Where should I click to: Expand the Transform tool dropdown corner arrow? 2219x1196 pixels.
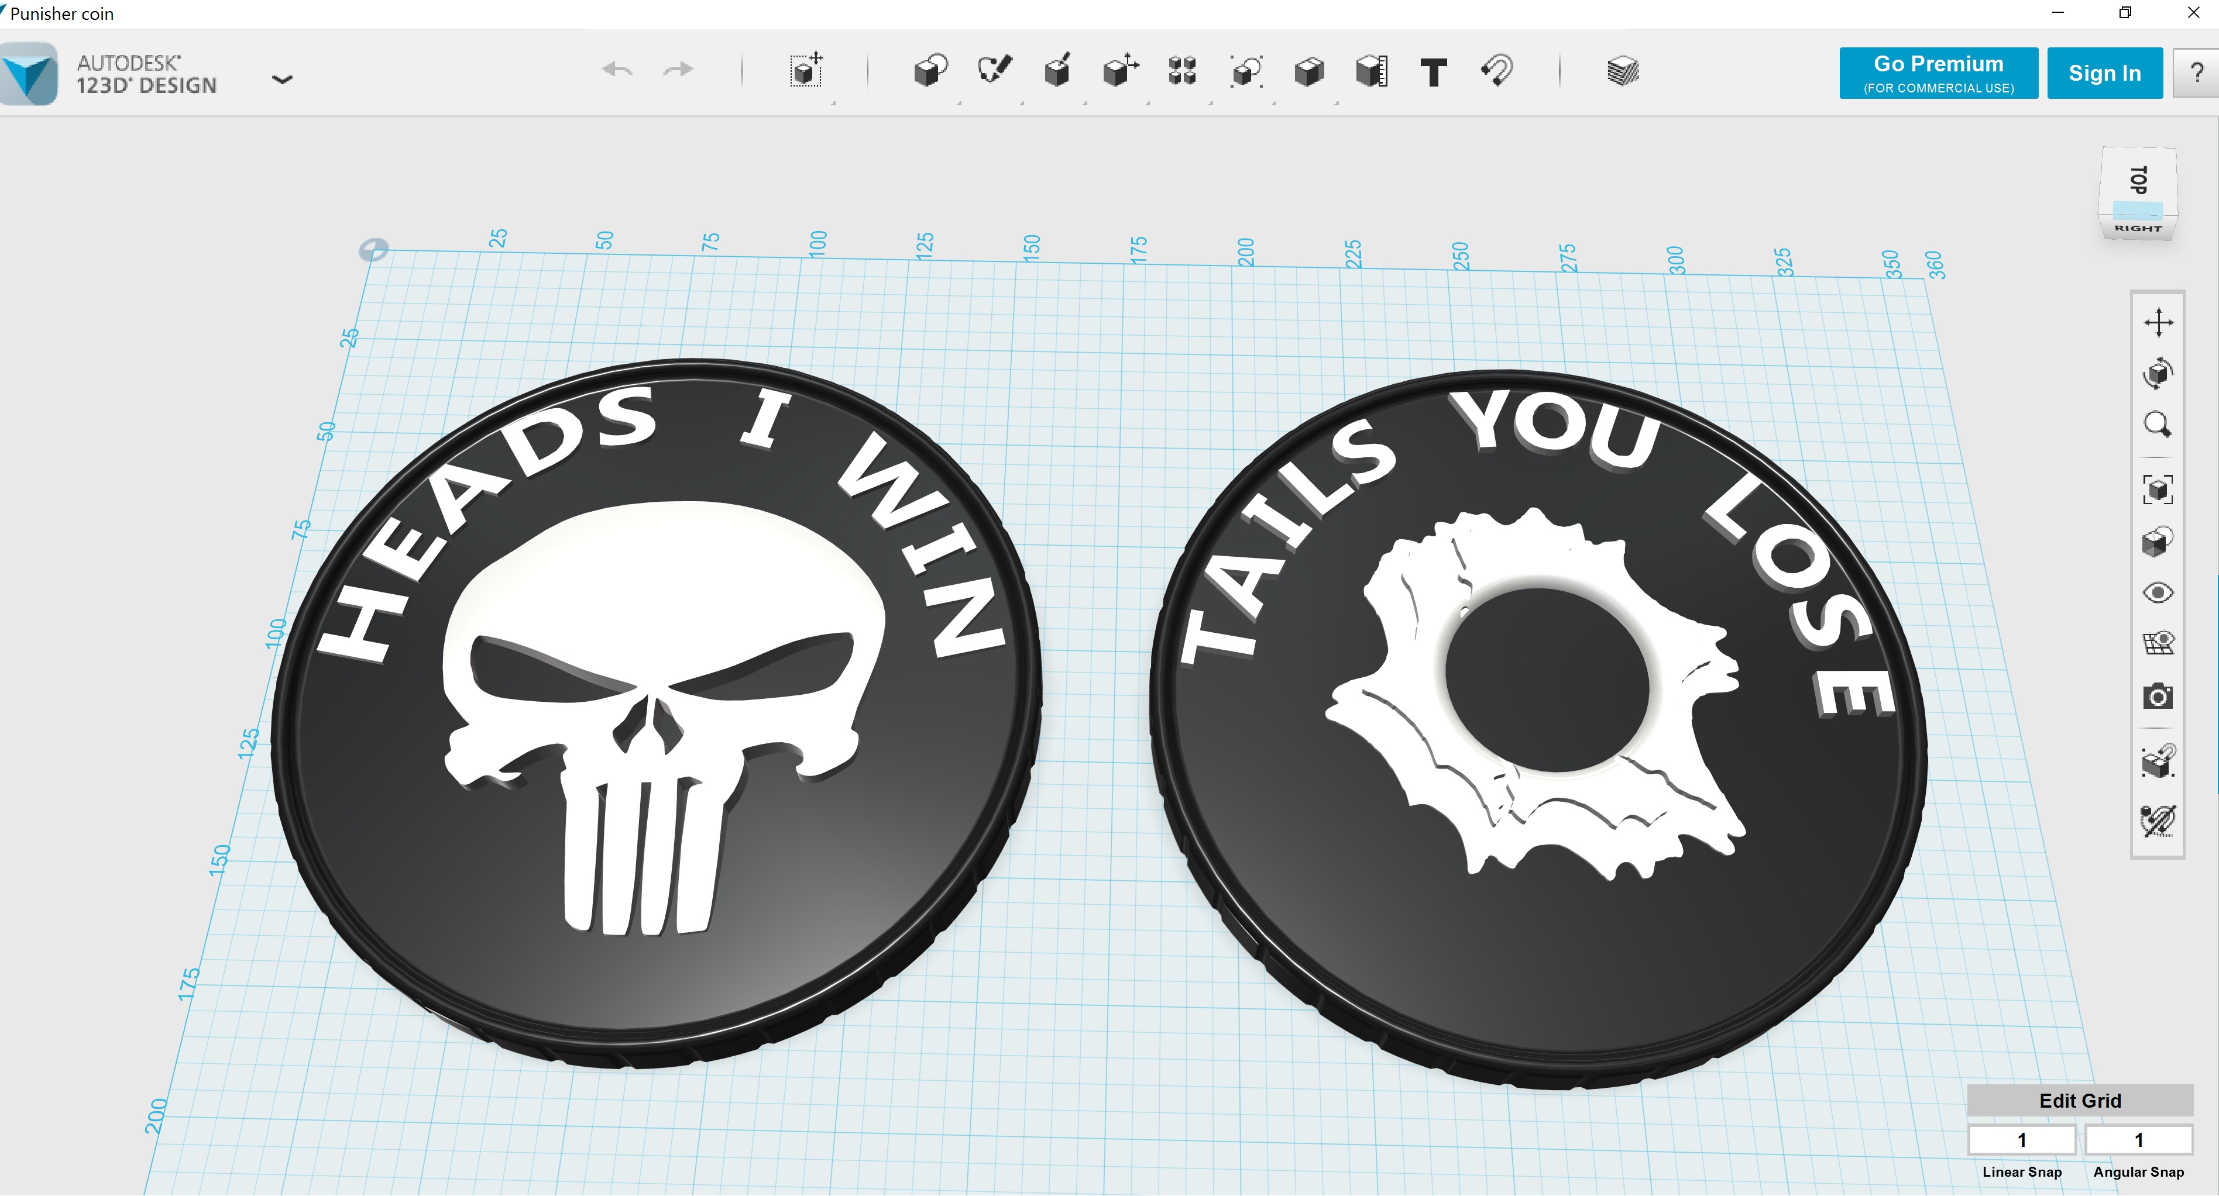tap(833, 104)
